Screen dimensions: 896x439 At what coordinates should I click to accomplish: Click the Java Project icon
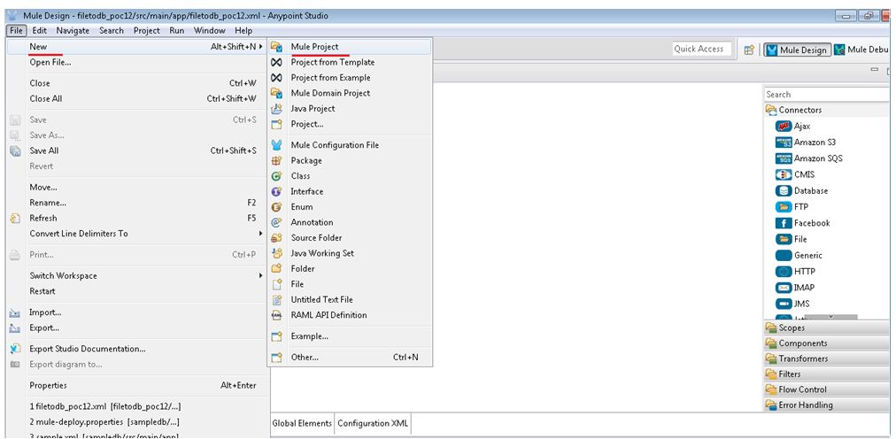click(276, 109)
